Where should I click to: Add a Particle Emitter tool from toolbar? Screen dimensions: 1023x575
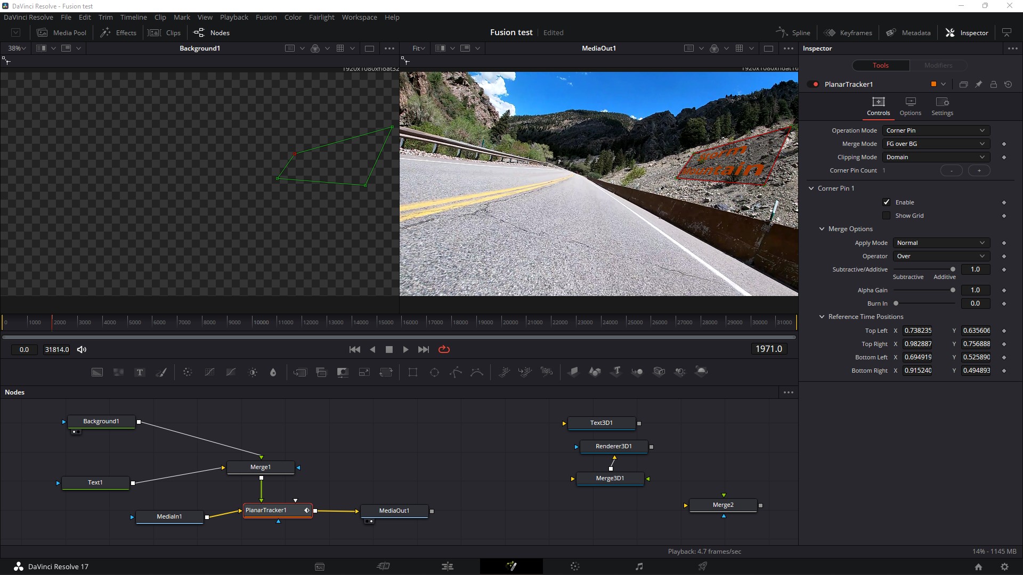504,372
